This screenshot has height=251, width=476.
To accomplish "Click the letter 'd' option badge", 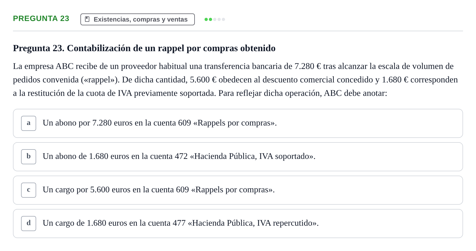I will [x=29, y=224].
